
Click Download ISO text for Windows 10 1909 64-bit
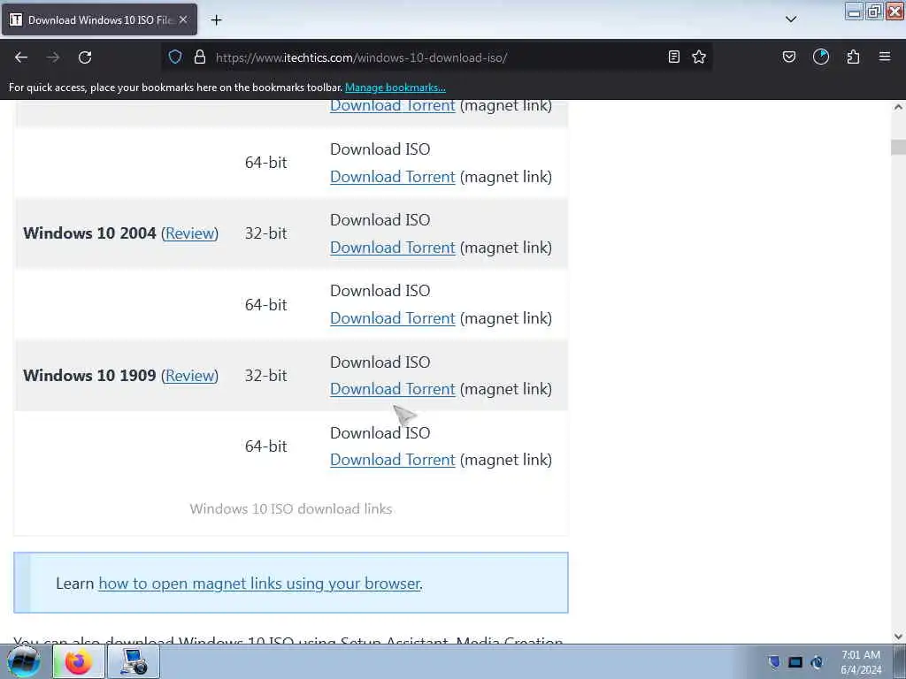point(380,433)
